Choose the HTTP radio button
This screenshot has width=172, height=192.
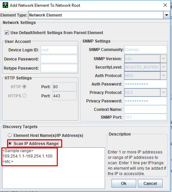click(x=24, y=87)
